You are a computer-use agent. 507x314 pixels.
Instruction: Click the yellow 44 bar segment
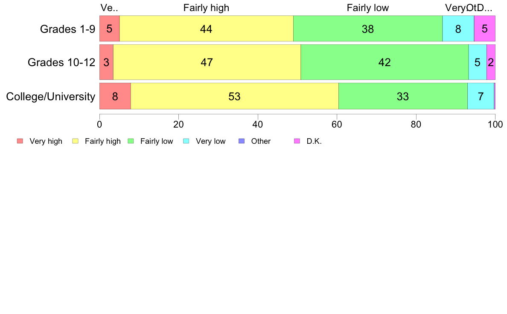pyautogui.click(x=206, y=29)
